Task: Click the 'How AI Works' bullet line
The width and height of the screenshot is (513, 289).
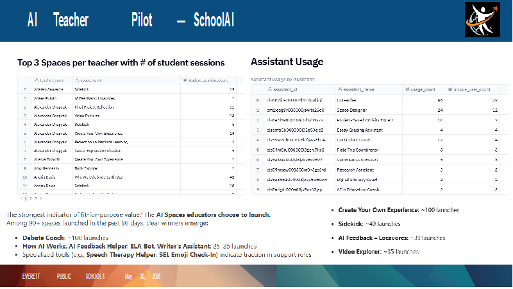Action: [x=139, y=246]
